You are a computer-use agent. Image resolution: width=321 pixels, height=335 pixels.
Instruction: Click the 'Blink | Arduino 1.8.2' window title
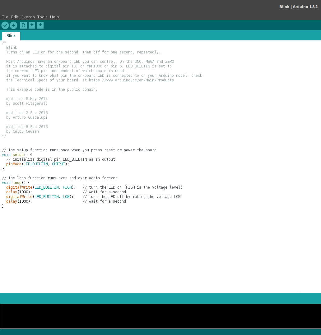point(298,7)
